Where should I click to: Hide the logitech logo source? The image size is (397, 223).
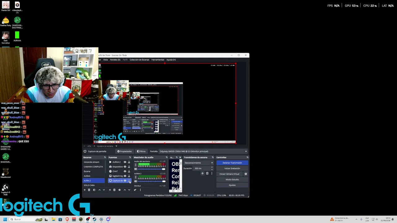pos(125,176)
